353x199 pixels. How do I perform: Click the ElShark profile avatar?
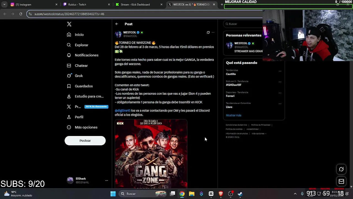(70, 180)
